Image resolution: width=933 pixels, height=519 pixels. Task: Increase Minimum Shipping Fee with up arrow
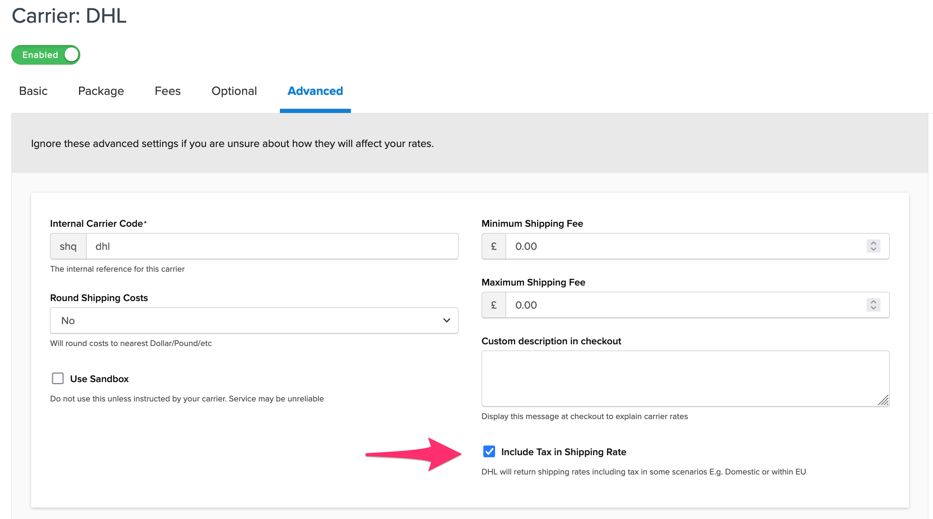873,243
